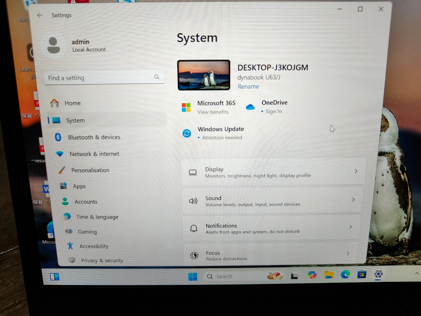This screenshot has width=421, height=316.
Task: Click the search highlight image in taskbar
Action: coord(275,276)
